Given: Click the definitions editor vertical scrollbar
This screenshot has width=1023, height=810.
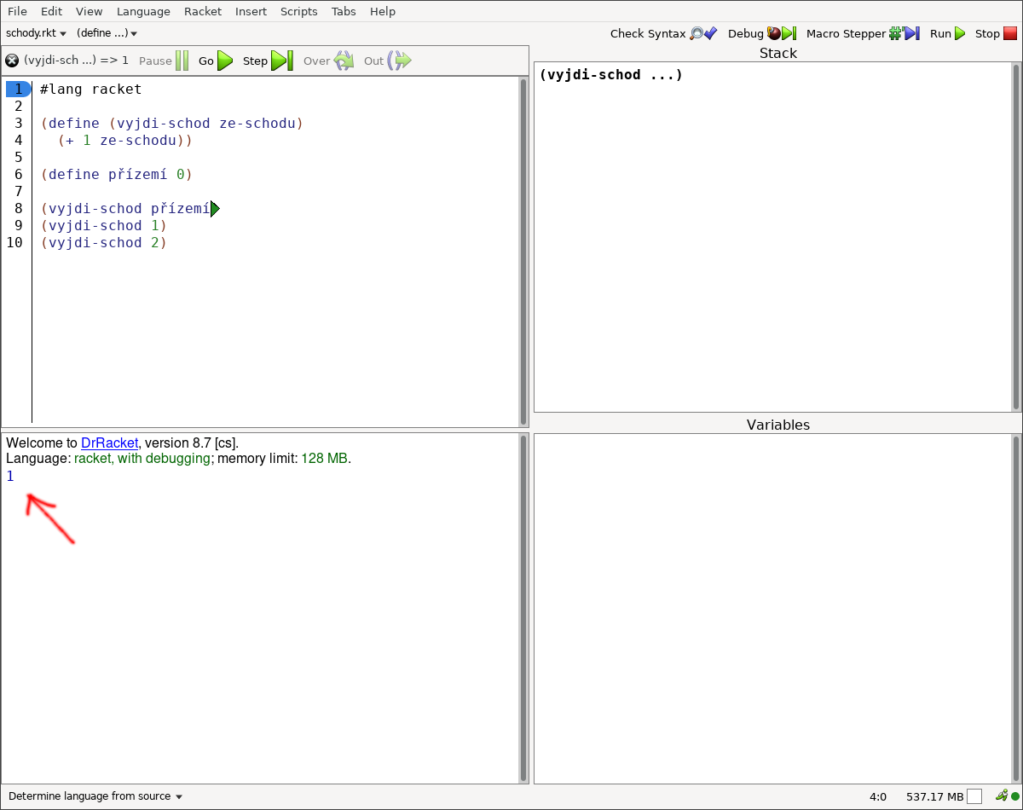Looking at the screenshot, I should pyautogui.click(x=523, y=252).
